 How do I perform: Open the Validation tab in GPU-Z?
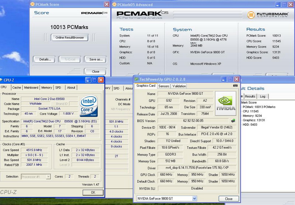pyautogui.click(x=179, y=86)
